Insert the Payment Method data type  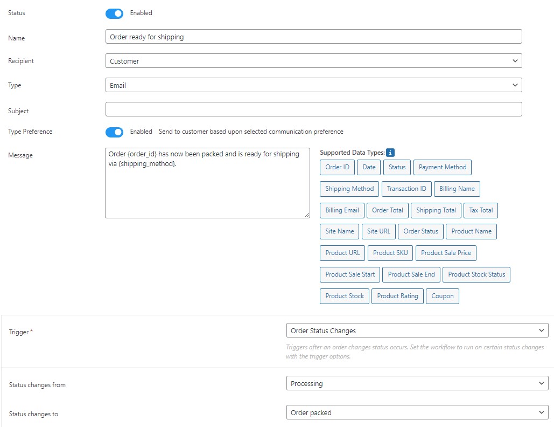tap(442, 167)
